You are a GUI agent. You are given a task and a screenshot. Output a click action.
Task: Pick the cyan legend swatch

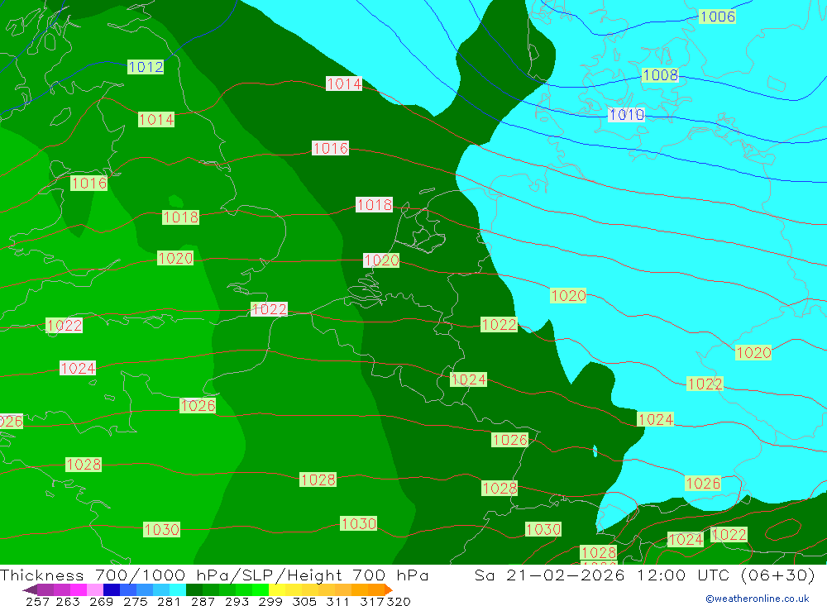pyautogui.click(x=178, y=589)
